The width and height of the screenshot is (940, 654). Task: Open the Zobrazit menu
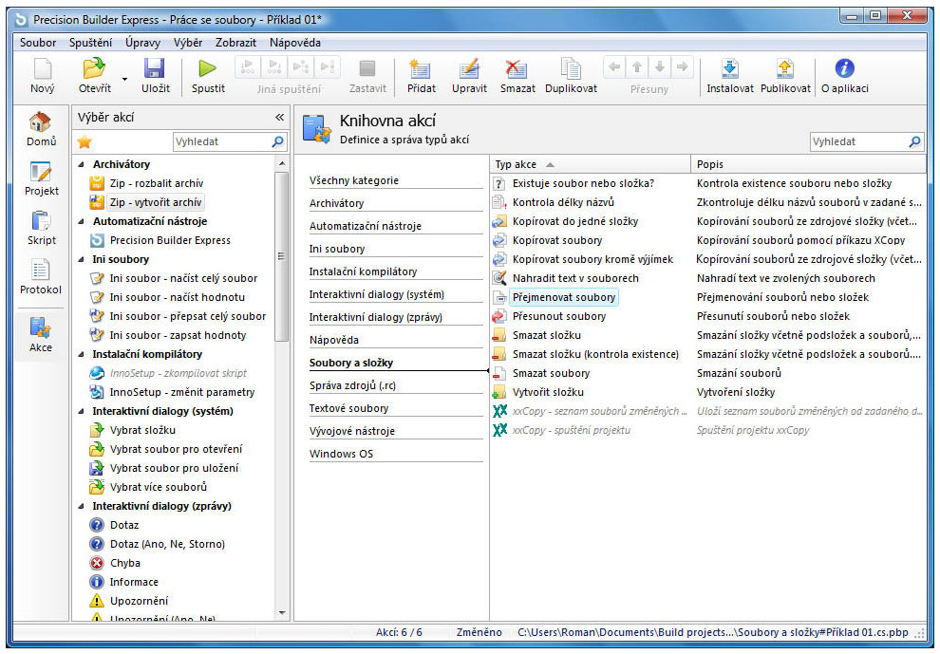[x=235, y=43]
